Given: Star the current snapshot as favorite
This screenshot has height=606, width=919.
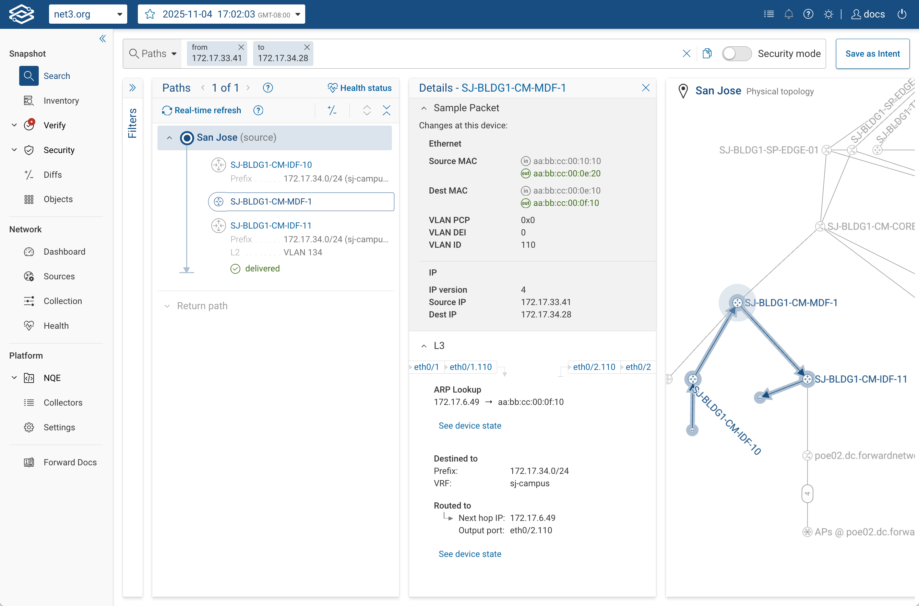Looking at the screenshot, I should pyautogui.click(x=150, y=14).
